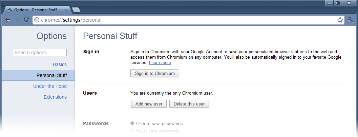Click the globe icon in the address bar
This screenshot has height=137, width=358.
click(37, 20)
